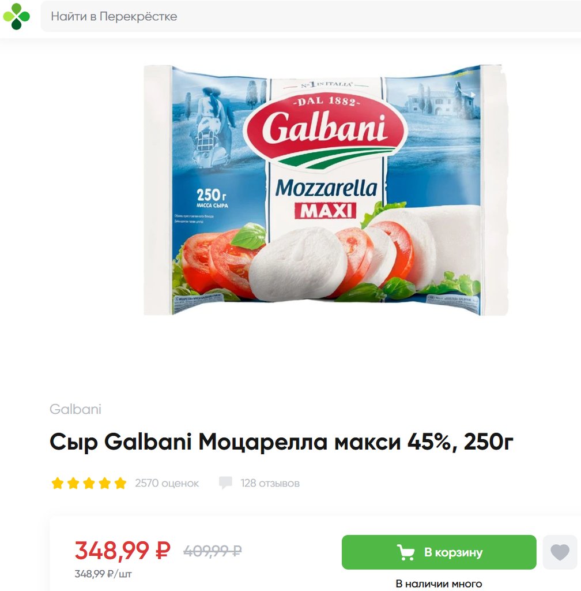Focus the "Найти в Перекрёстке" search field
Viewport: 581px width, 591px height.
tap(311, 16)
